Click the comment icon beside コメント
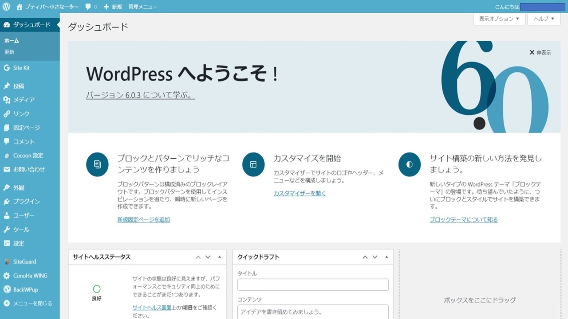The height and width of the screenshot is (319, 568). tap(7, 142)
